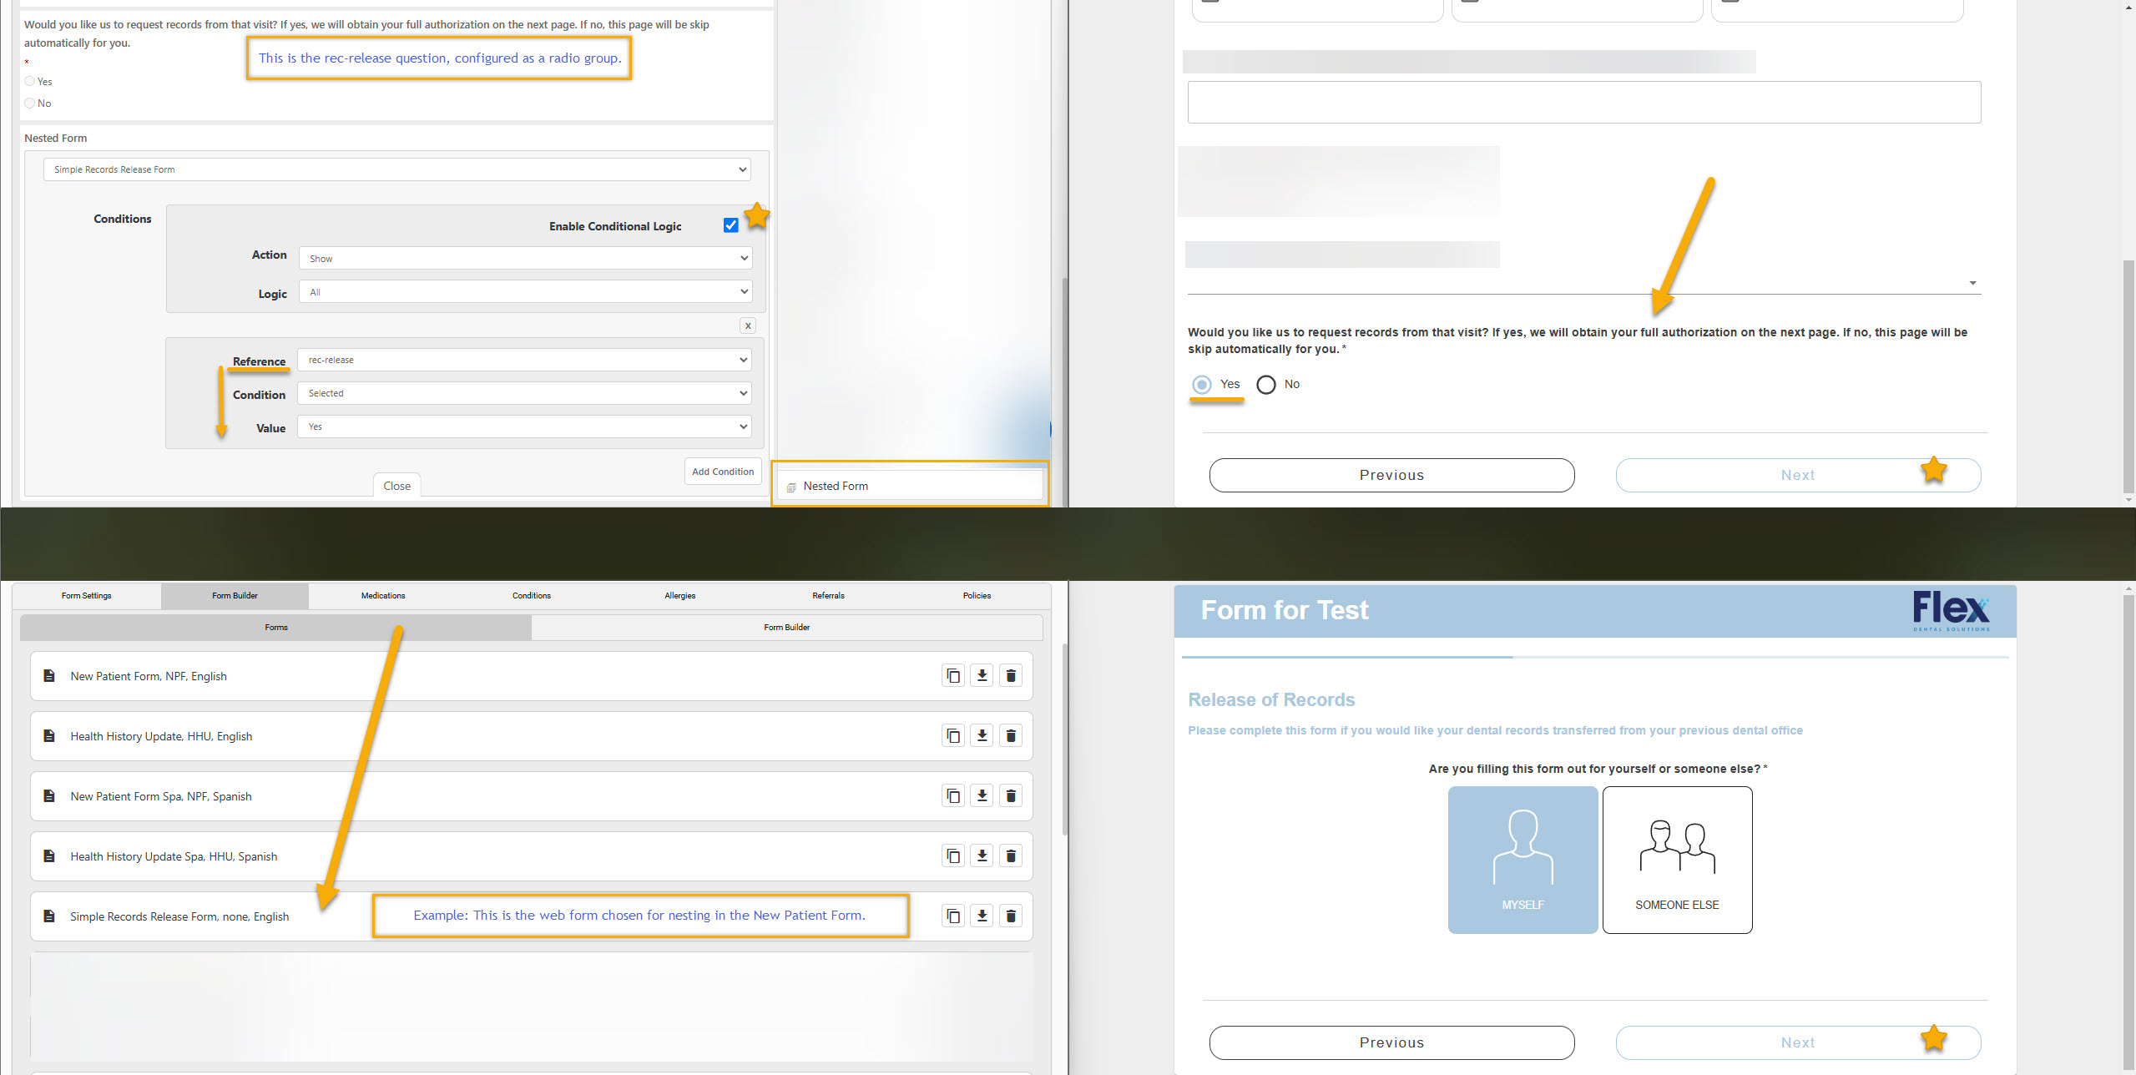This screenshot has width=2136, height=1075.
Task: Click the form builder panel vertical scrollbar
Action: pos(1064,739)
